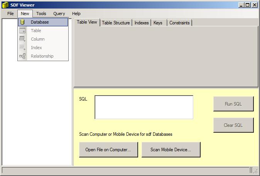Minimize the SDF Viewer window
The image size is (260, 176).
click(241, 5)
